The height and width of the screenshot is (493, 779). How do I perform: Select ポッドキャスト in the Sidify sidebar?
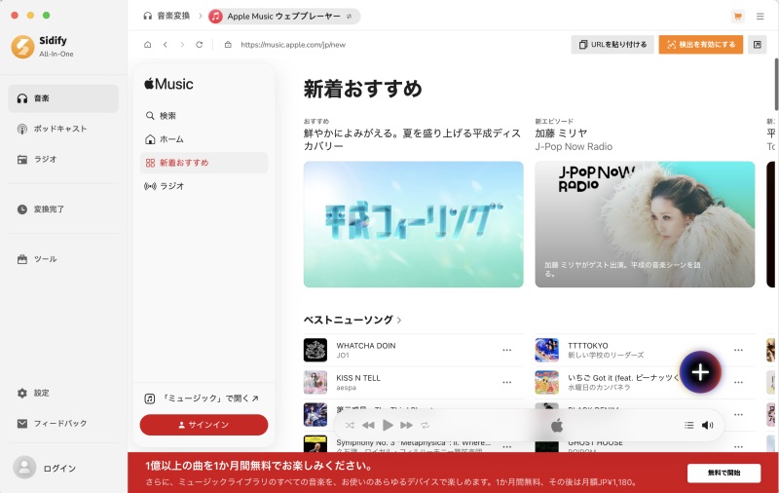[63, 129]
